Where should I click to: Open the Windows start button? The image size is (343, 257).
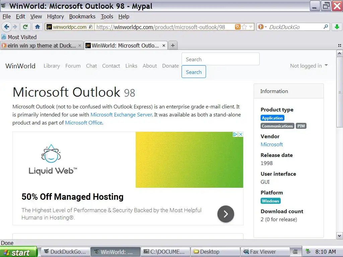click(19, 252)
